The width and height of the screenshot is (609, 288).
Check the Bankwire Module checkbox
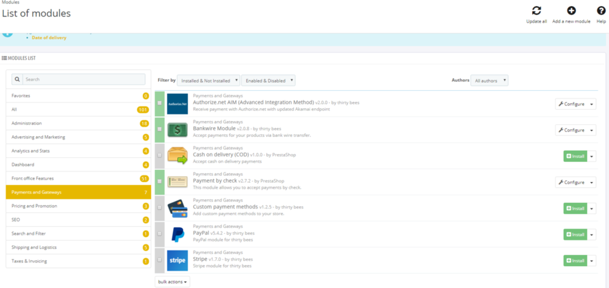point(159,129)
